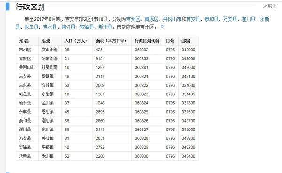Open the 安福县 link

coord(87,27)
